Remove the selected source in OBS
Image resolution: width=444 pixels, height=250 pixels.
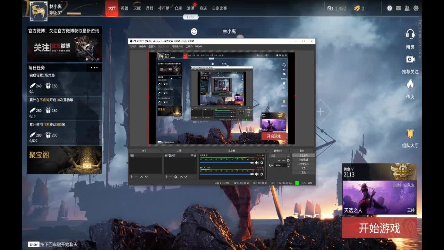pyautogui.click(x=171, y=177)
